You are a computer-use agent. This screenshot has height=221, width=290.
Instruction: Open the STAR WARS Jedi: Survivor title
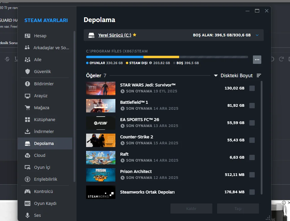point(148,85)
